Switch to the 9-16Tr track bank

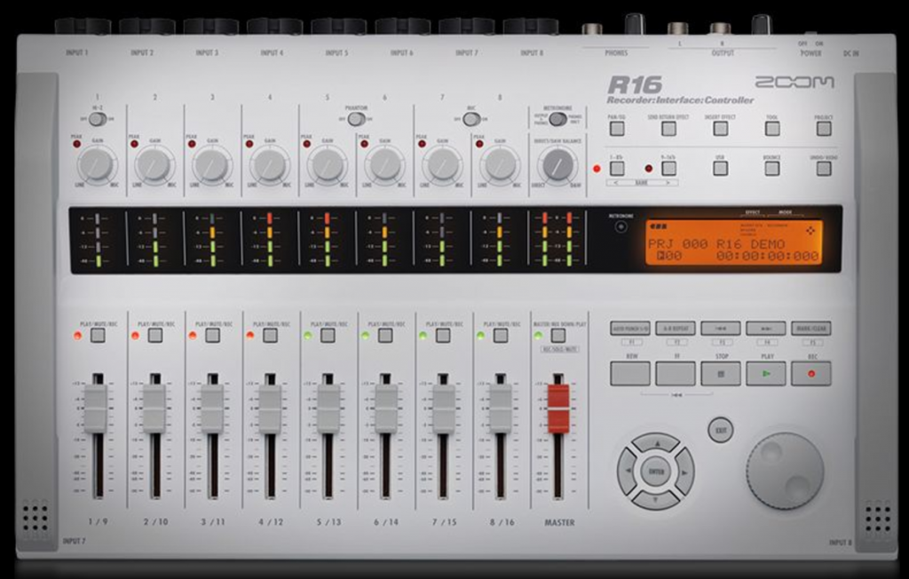[x=669, y=168]
